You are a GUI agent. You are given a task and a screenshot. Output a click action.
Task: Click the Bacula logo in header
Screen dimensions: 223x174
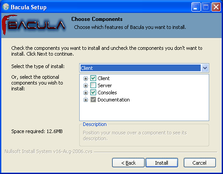pos(33,24)
